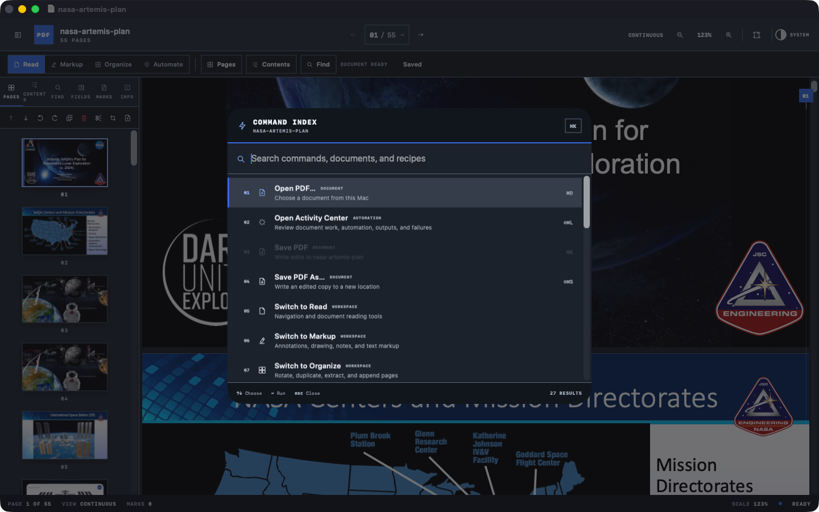Image resolution: width=819 pixels, height=512 pixels.
Task: Toggle the sidebar collapse icon
Action: pos(18,35)
